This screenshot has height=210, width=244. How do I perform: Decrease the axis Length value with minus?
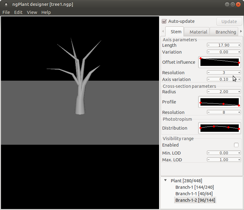208,45
